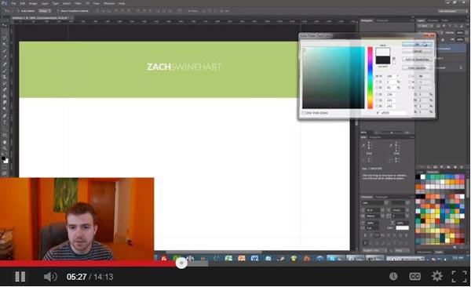Click the current color box in Color Picker
Image resolution: width=471 pixels, height=287 pixels.
[383, 60]
